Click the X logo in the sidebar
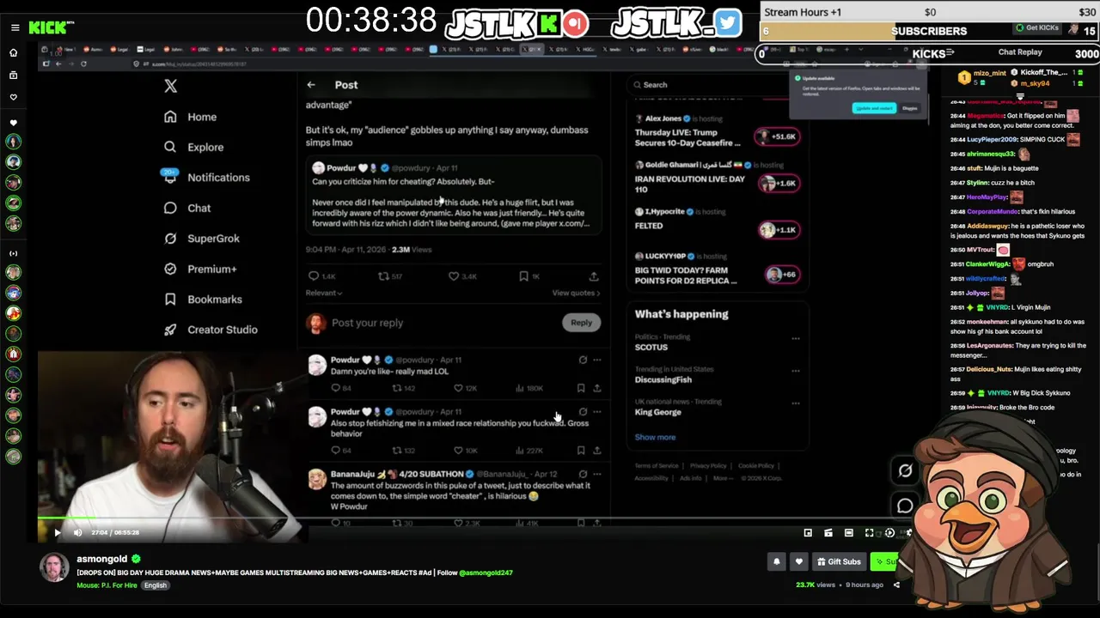Image resolution: width=1100 pixels, height=618 pixels. click(170, 86)
